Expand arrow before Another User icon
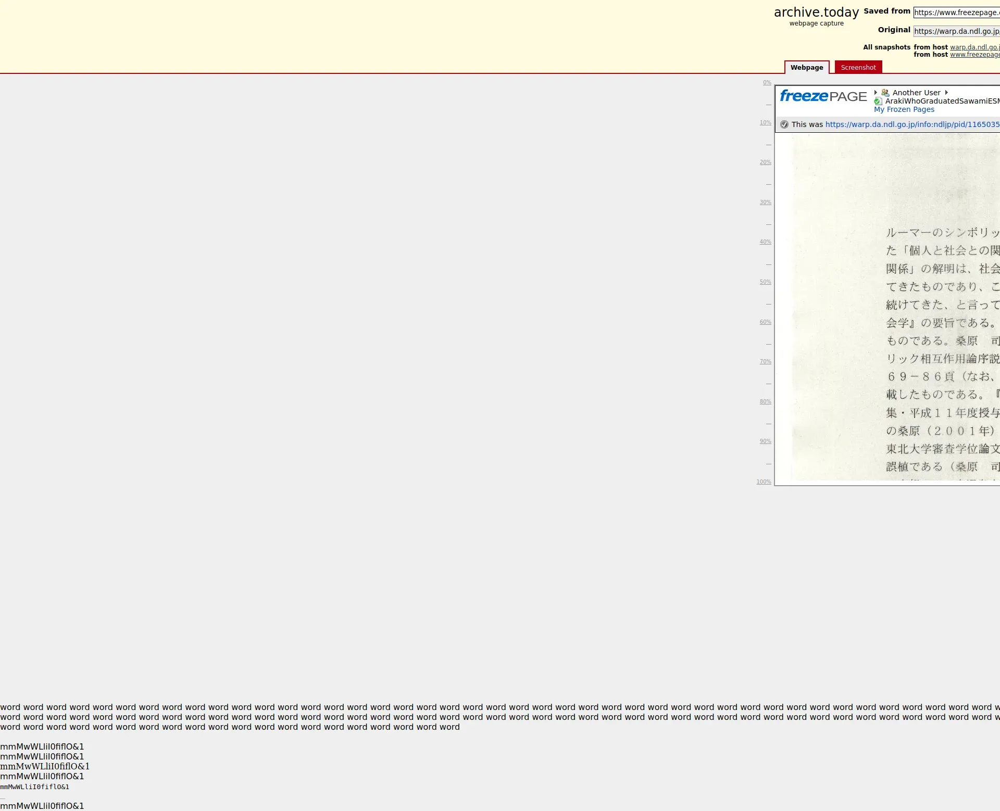Viewport: 1000px width, 811px height. click(876, 93)
